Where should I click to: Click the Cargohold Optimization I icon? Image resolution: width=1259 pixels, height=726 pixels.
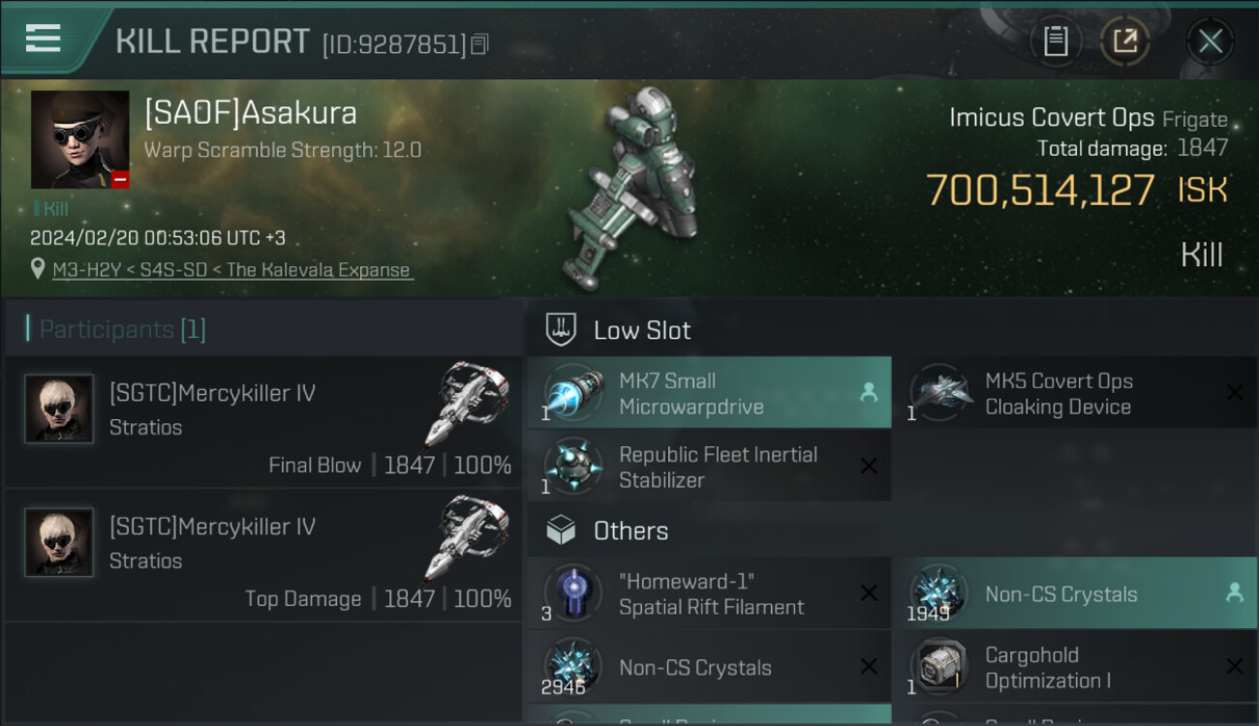pyautogui.click(x=939, y=667)
